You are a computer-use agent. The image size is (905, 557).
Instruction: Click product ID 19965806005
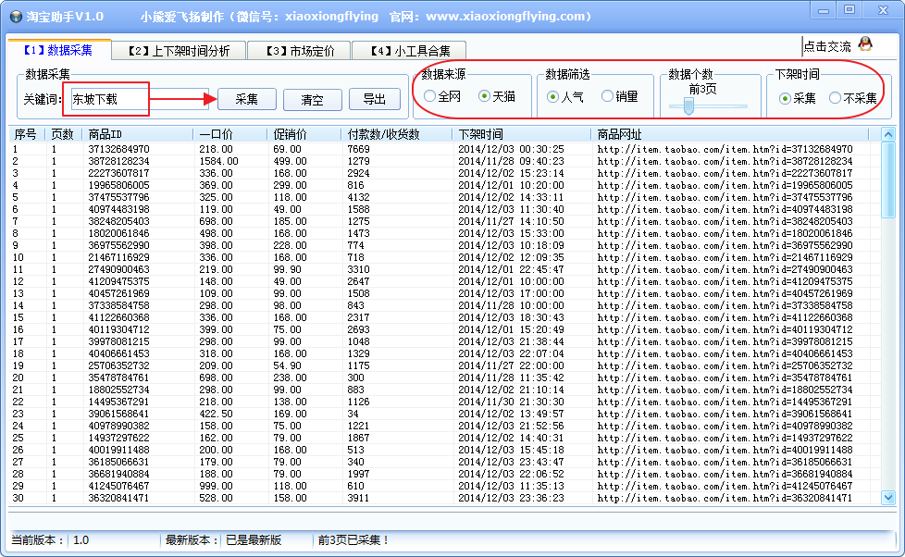coord(118,186)
